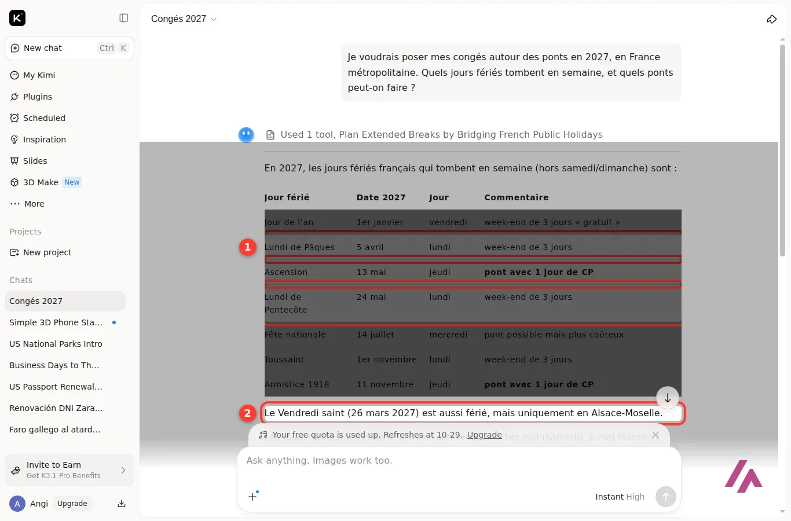Collapse the sidebar panel toggle
The width and height of the screenshot is (791, 521).
(x=124, y=18)
